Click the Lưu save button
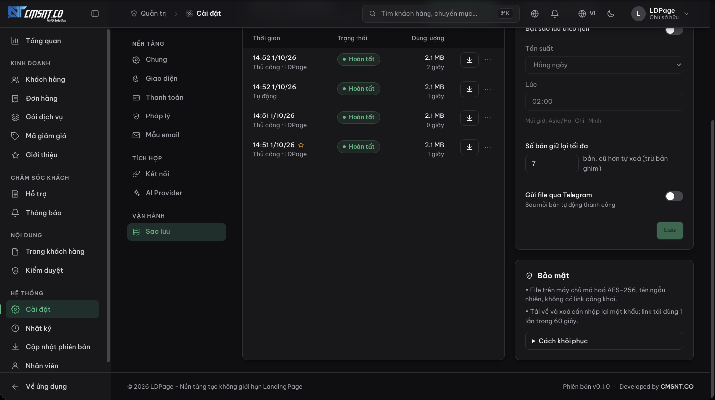This screenshot has height=400, width=715. (670, 230)
